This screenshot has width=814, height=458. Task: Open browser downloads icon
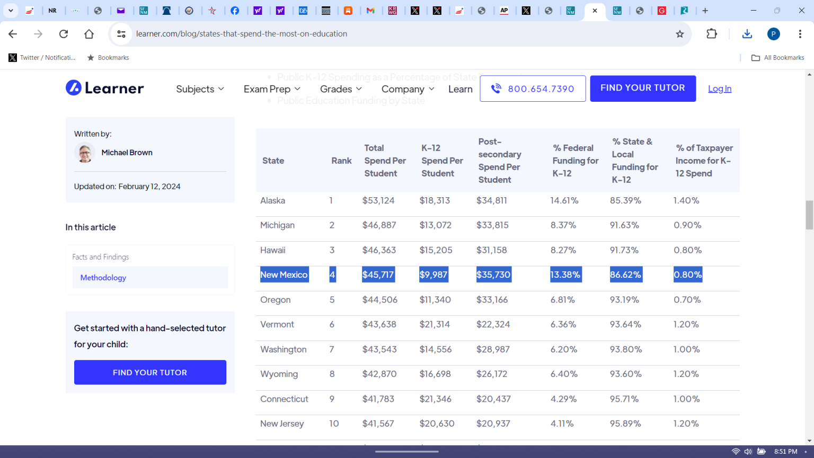pos(747,34)
